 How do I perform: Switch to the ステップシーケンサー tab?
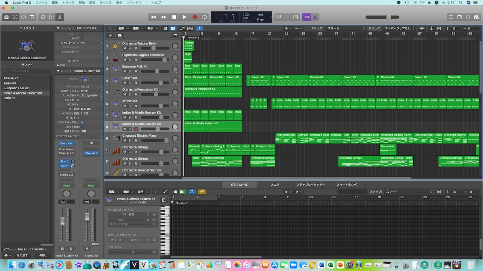(311, 185)
